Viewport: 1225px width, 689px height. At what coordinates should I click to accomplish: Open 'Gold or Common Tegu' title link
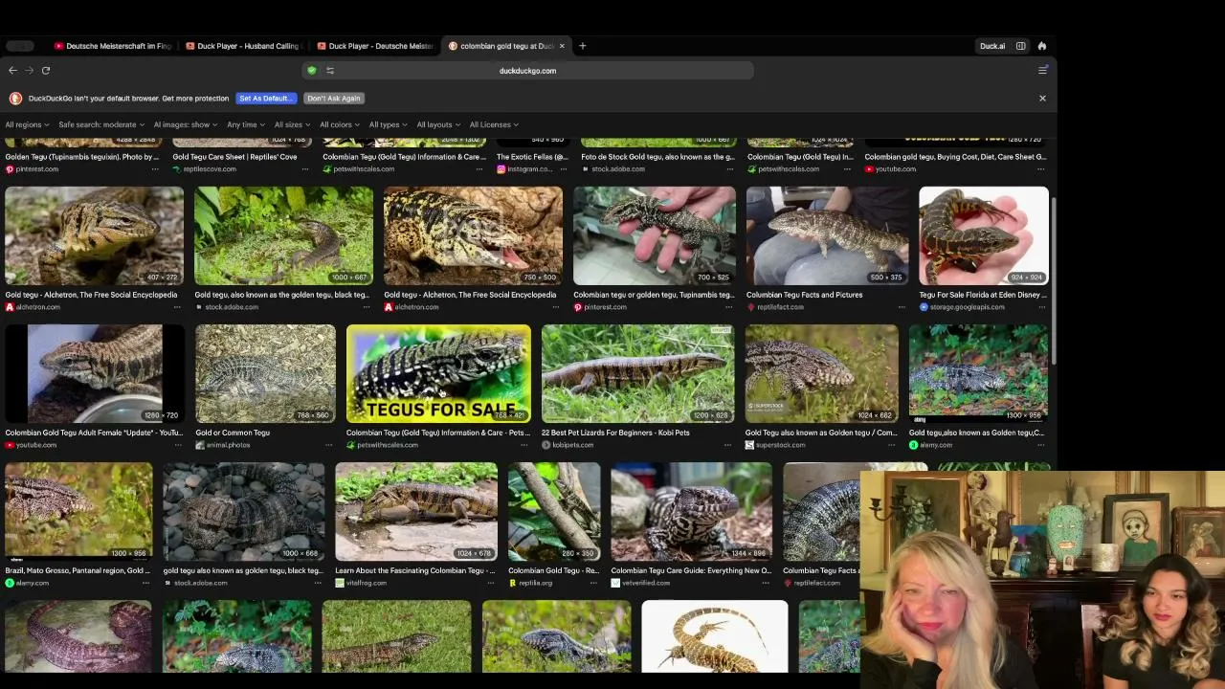233,433
